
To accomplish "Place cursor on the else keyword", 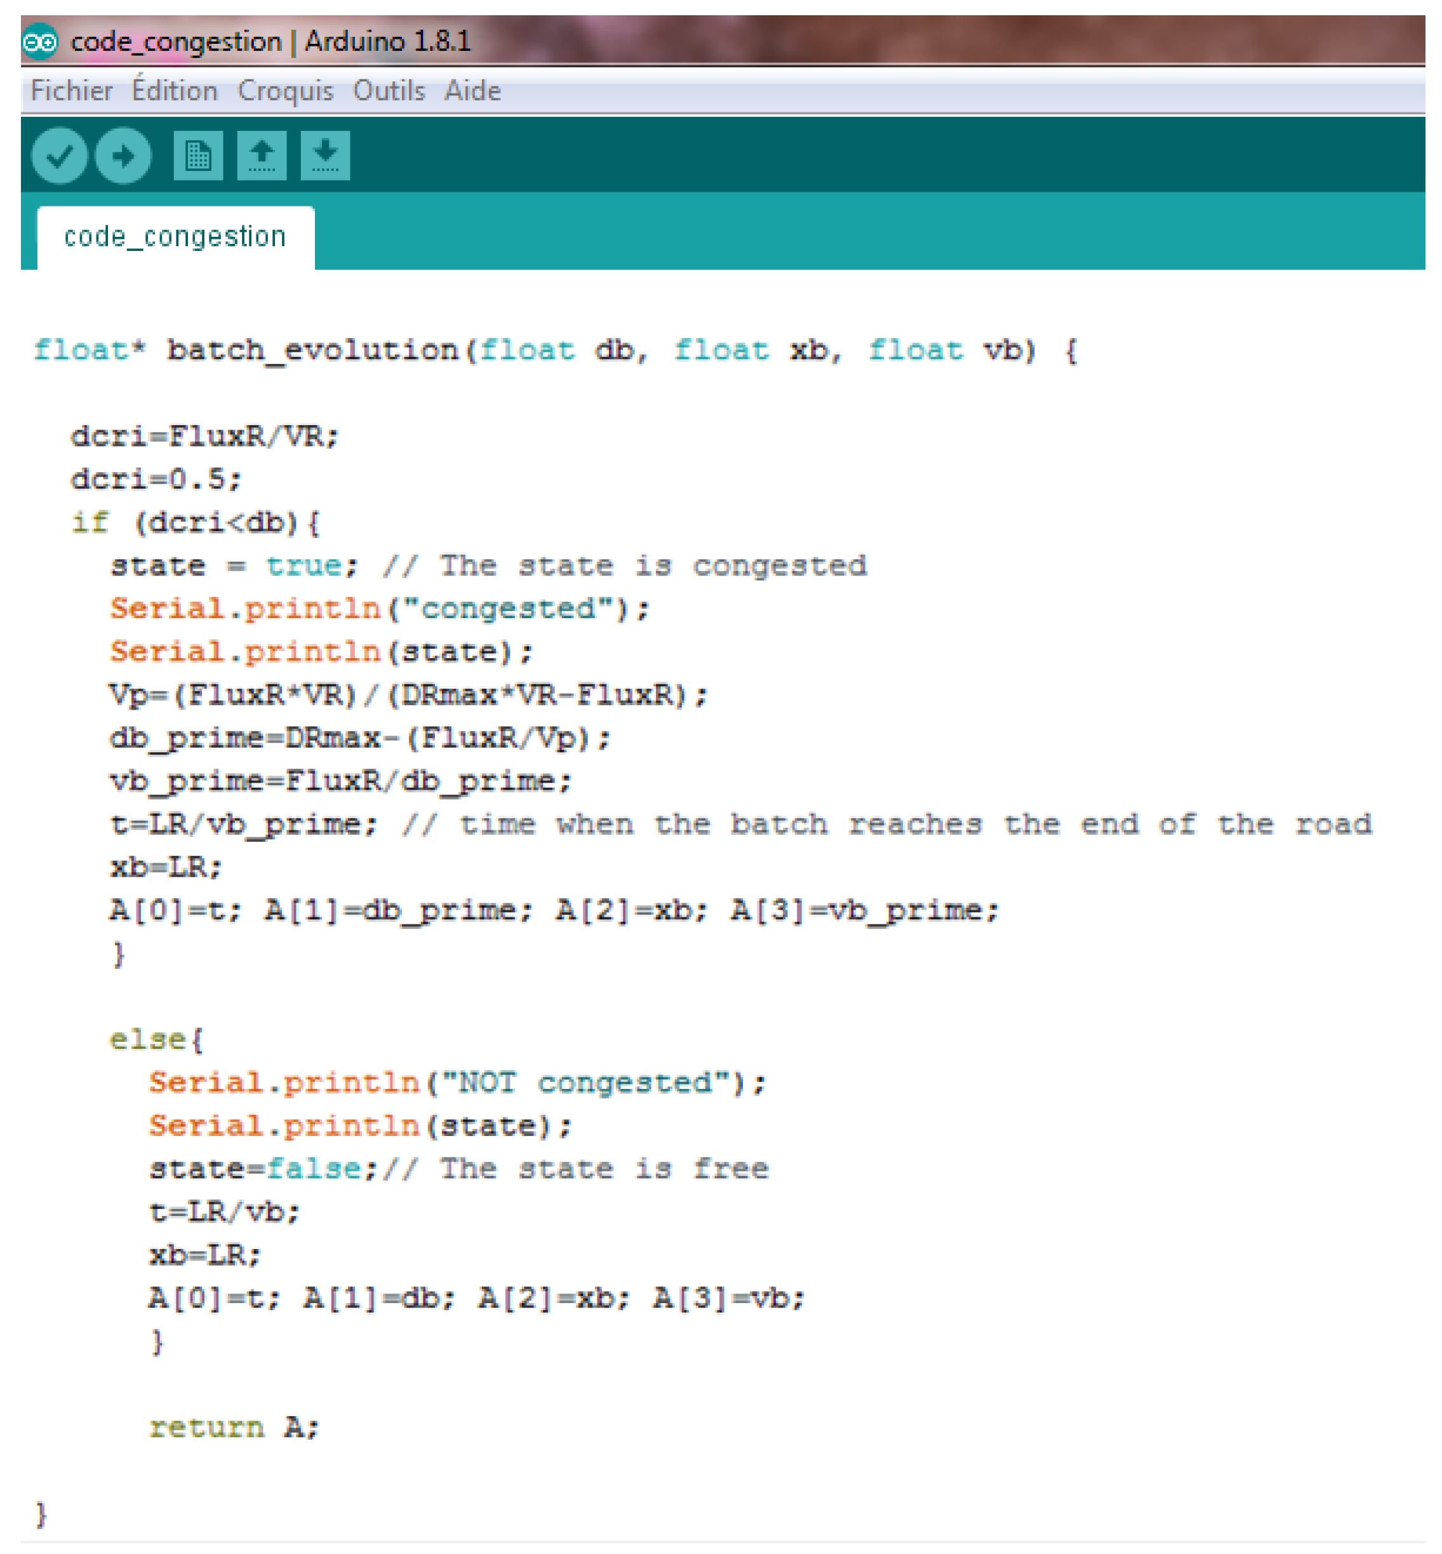I will tap(147, 1040).
